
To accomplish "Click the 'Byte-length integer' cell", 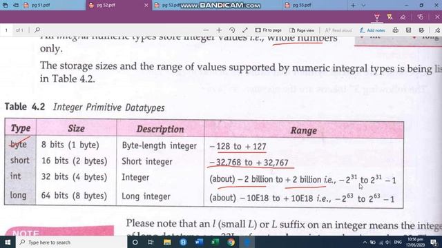I will pos(160,145).
